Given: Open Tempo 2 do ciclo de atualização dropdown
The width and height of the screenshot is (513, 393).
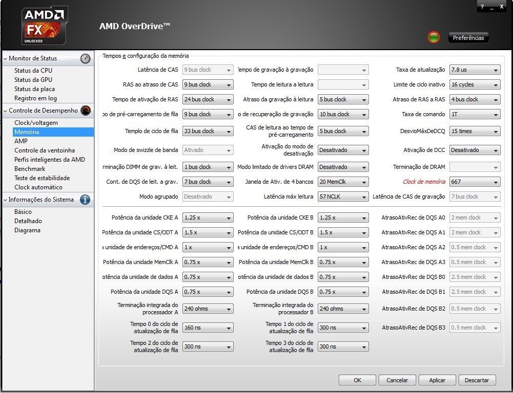Looking at the screenshot, I should pos(208,346).
